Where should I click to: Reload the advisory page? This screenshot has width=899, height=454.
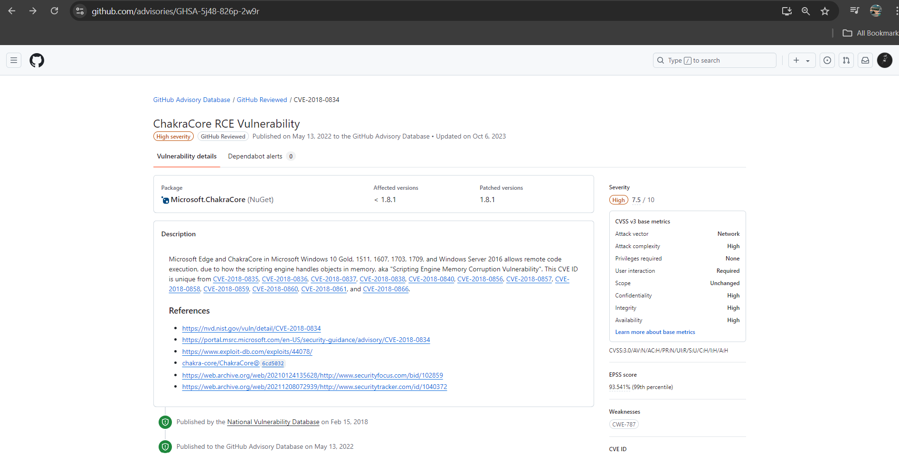(x=54, y=11)
